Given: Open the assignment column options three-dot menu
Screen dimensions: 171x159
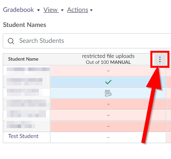Looking at the screenshot, I should click(x=160, y=59).
